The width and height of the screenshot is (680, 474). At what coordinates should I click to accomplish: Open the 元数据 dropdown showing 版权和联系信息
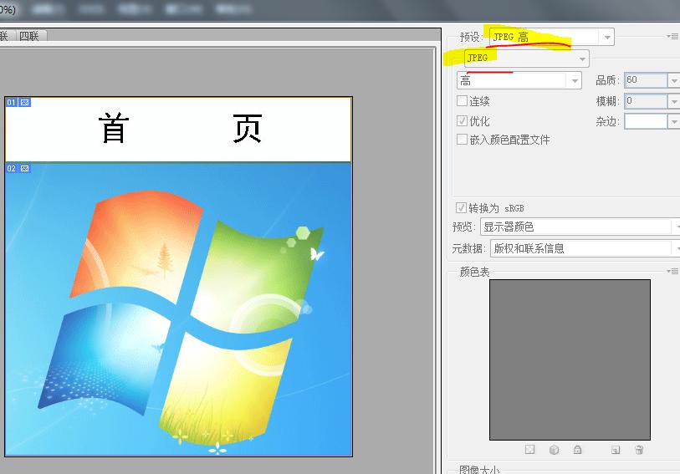click(x=585, y=248)
